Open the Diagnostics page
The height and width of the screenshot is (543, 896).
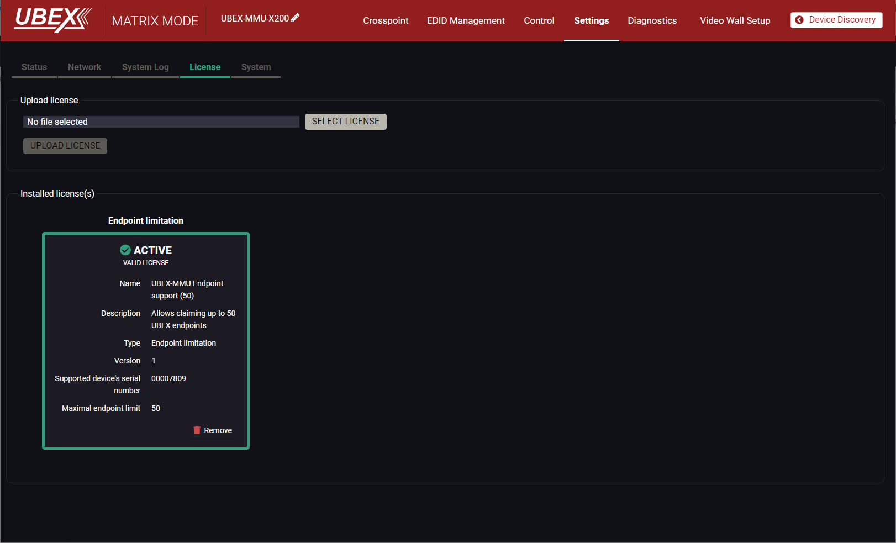tap(652, 20)
